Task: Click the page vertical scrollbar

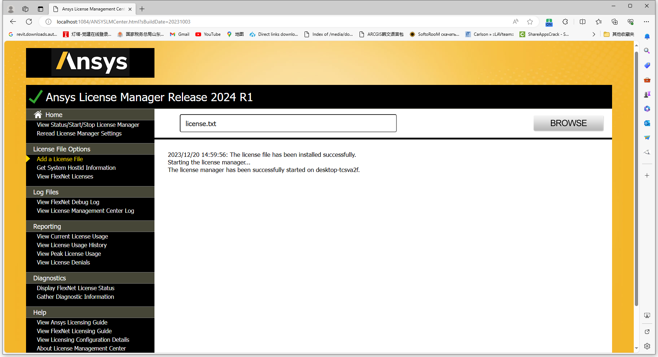Action: pyautogui.click(x=636, y=179)
